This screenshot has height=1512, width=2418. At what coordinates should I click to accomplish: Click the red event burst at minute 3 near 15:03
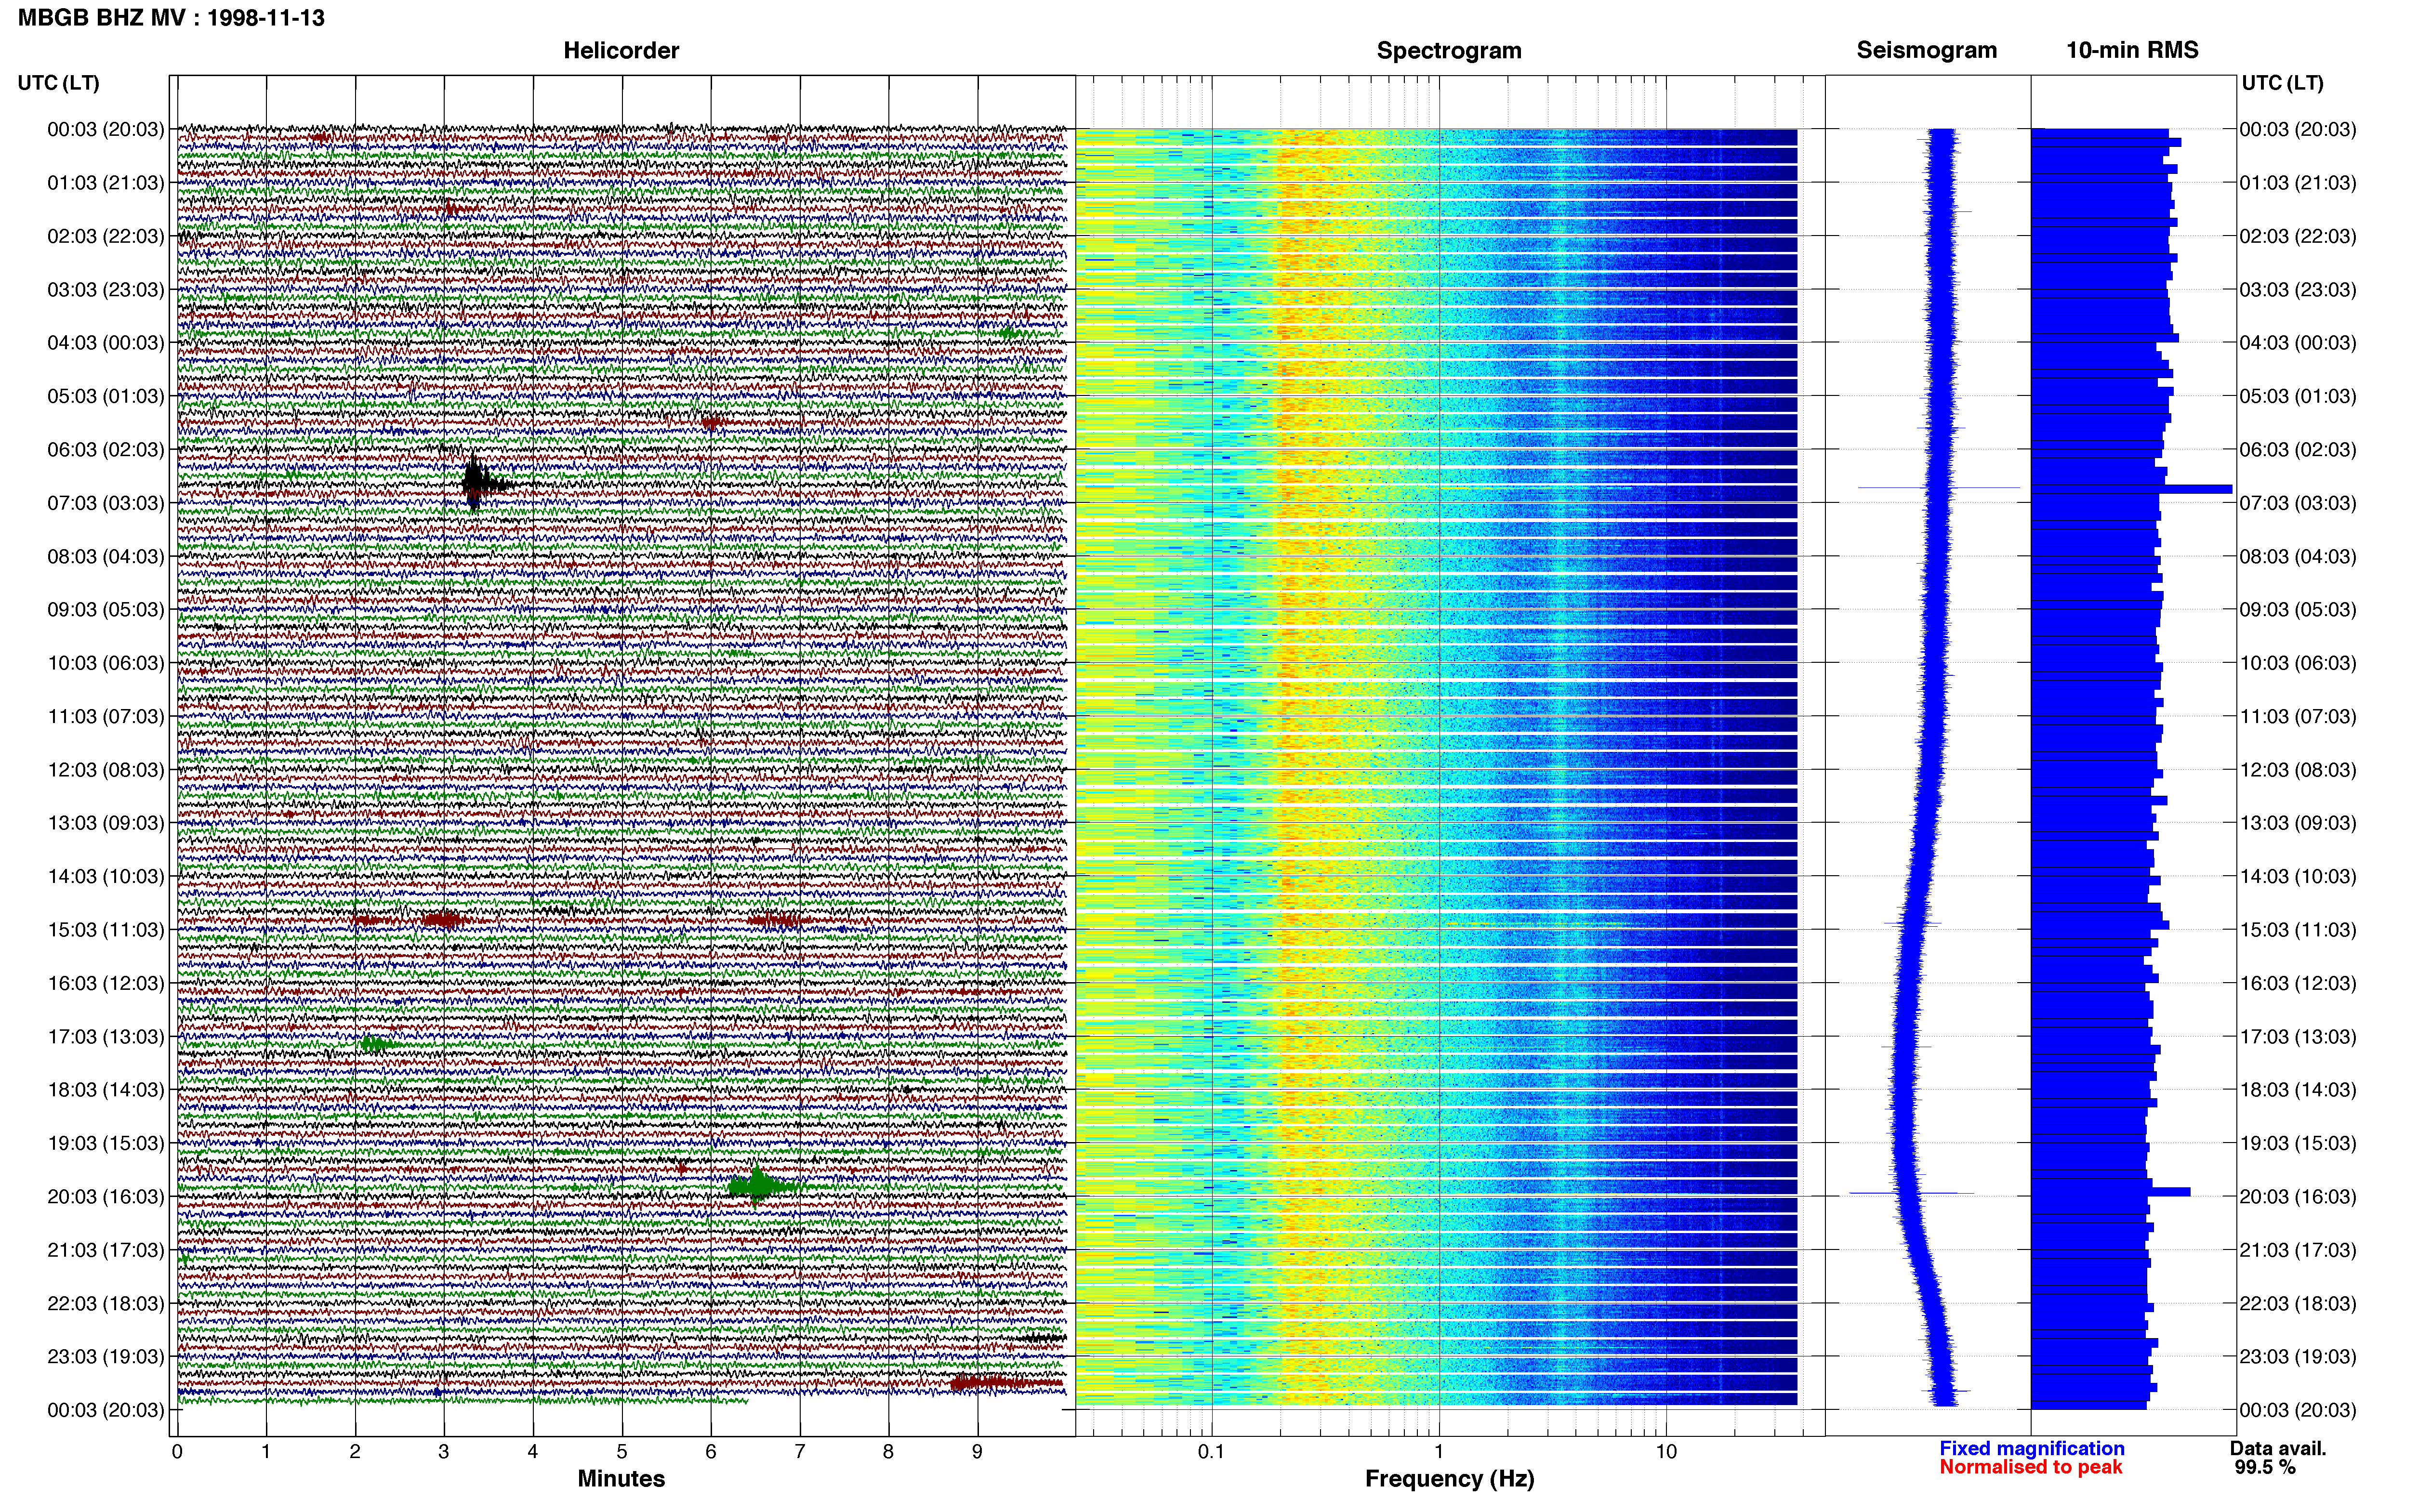point(443,919)
